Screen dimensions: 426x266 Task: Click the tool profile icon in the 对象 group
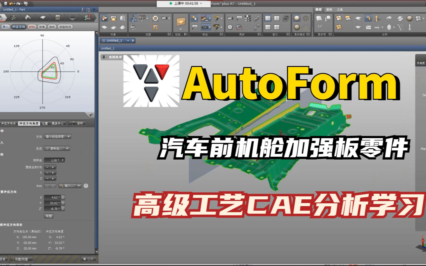click(x=113, y=19)
